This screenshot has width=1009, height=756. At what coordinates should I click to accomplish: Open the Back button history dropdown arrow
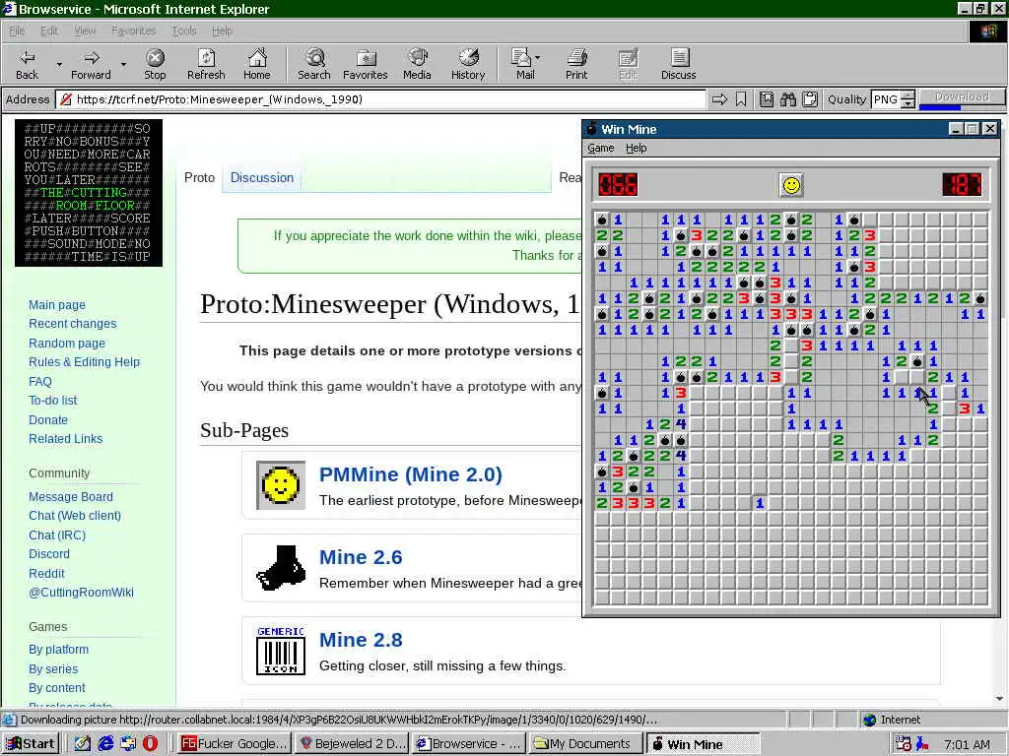click(x=59, y=64)
